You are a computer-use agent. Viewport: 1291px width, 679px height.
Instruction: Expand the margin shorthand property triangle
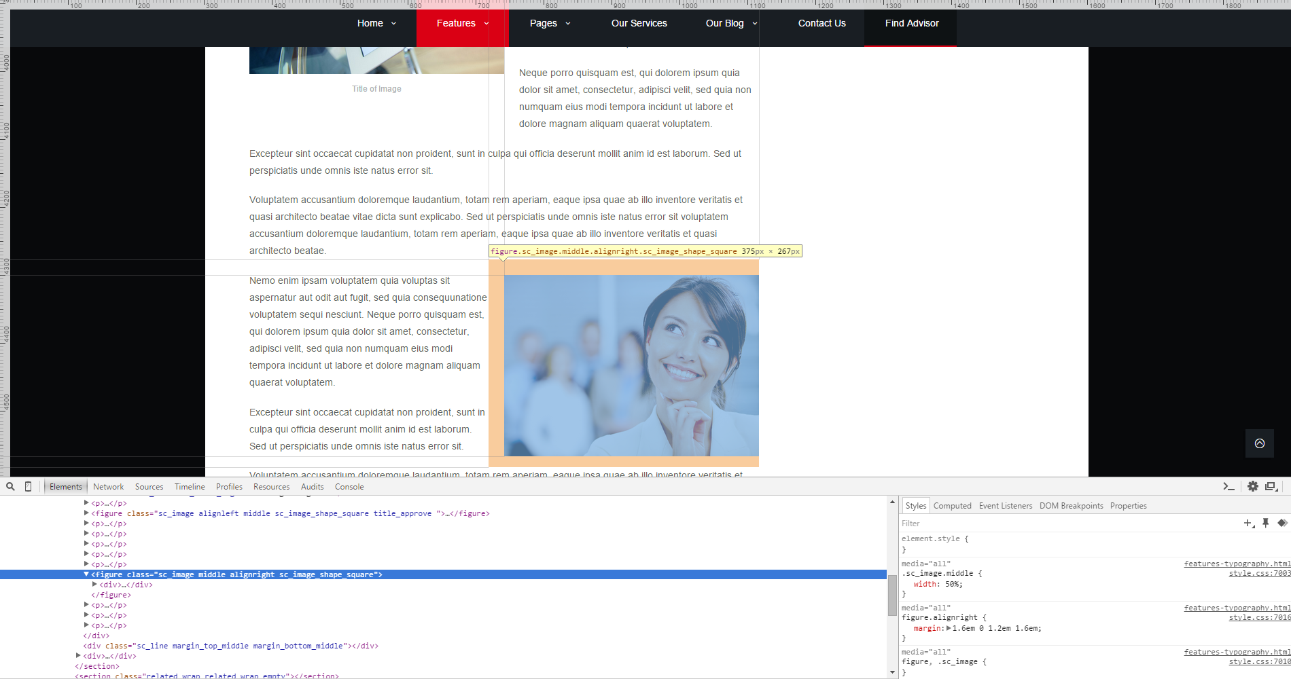pos(949,628)
